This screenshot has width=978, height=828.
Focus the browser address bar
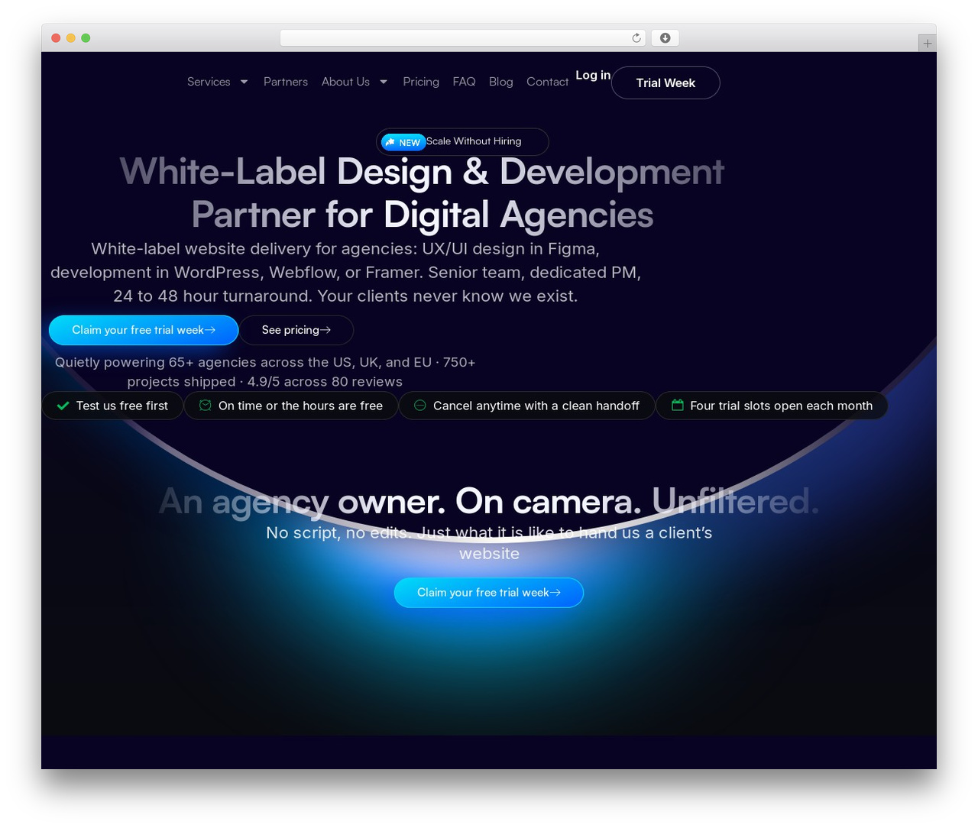click(x=463, y=38)
